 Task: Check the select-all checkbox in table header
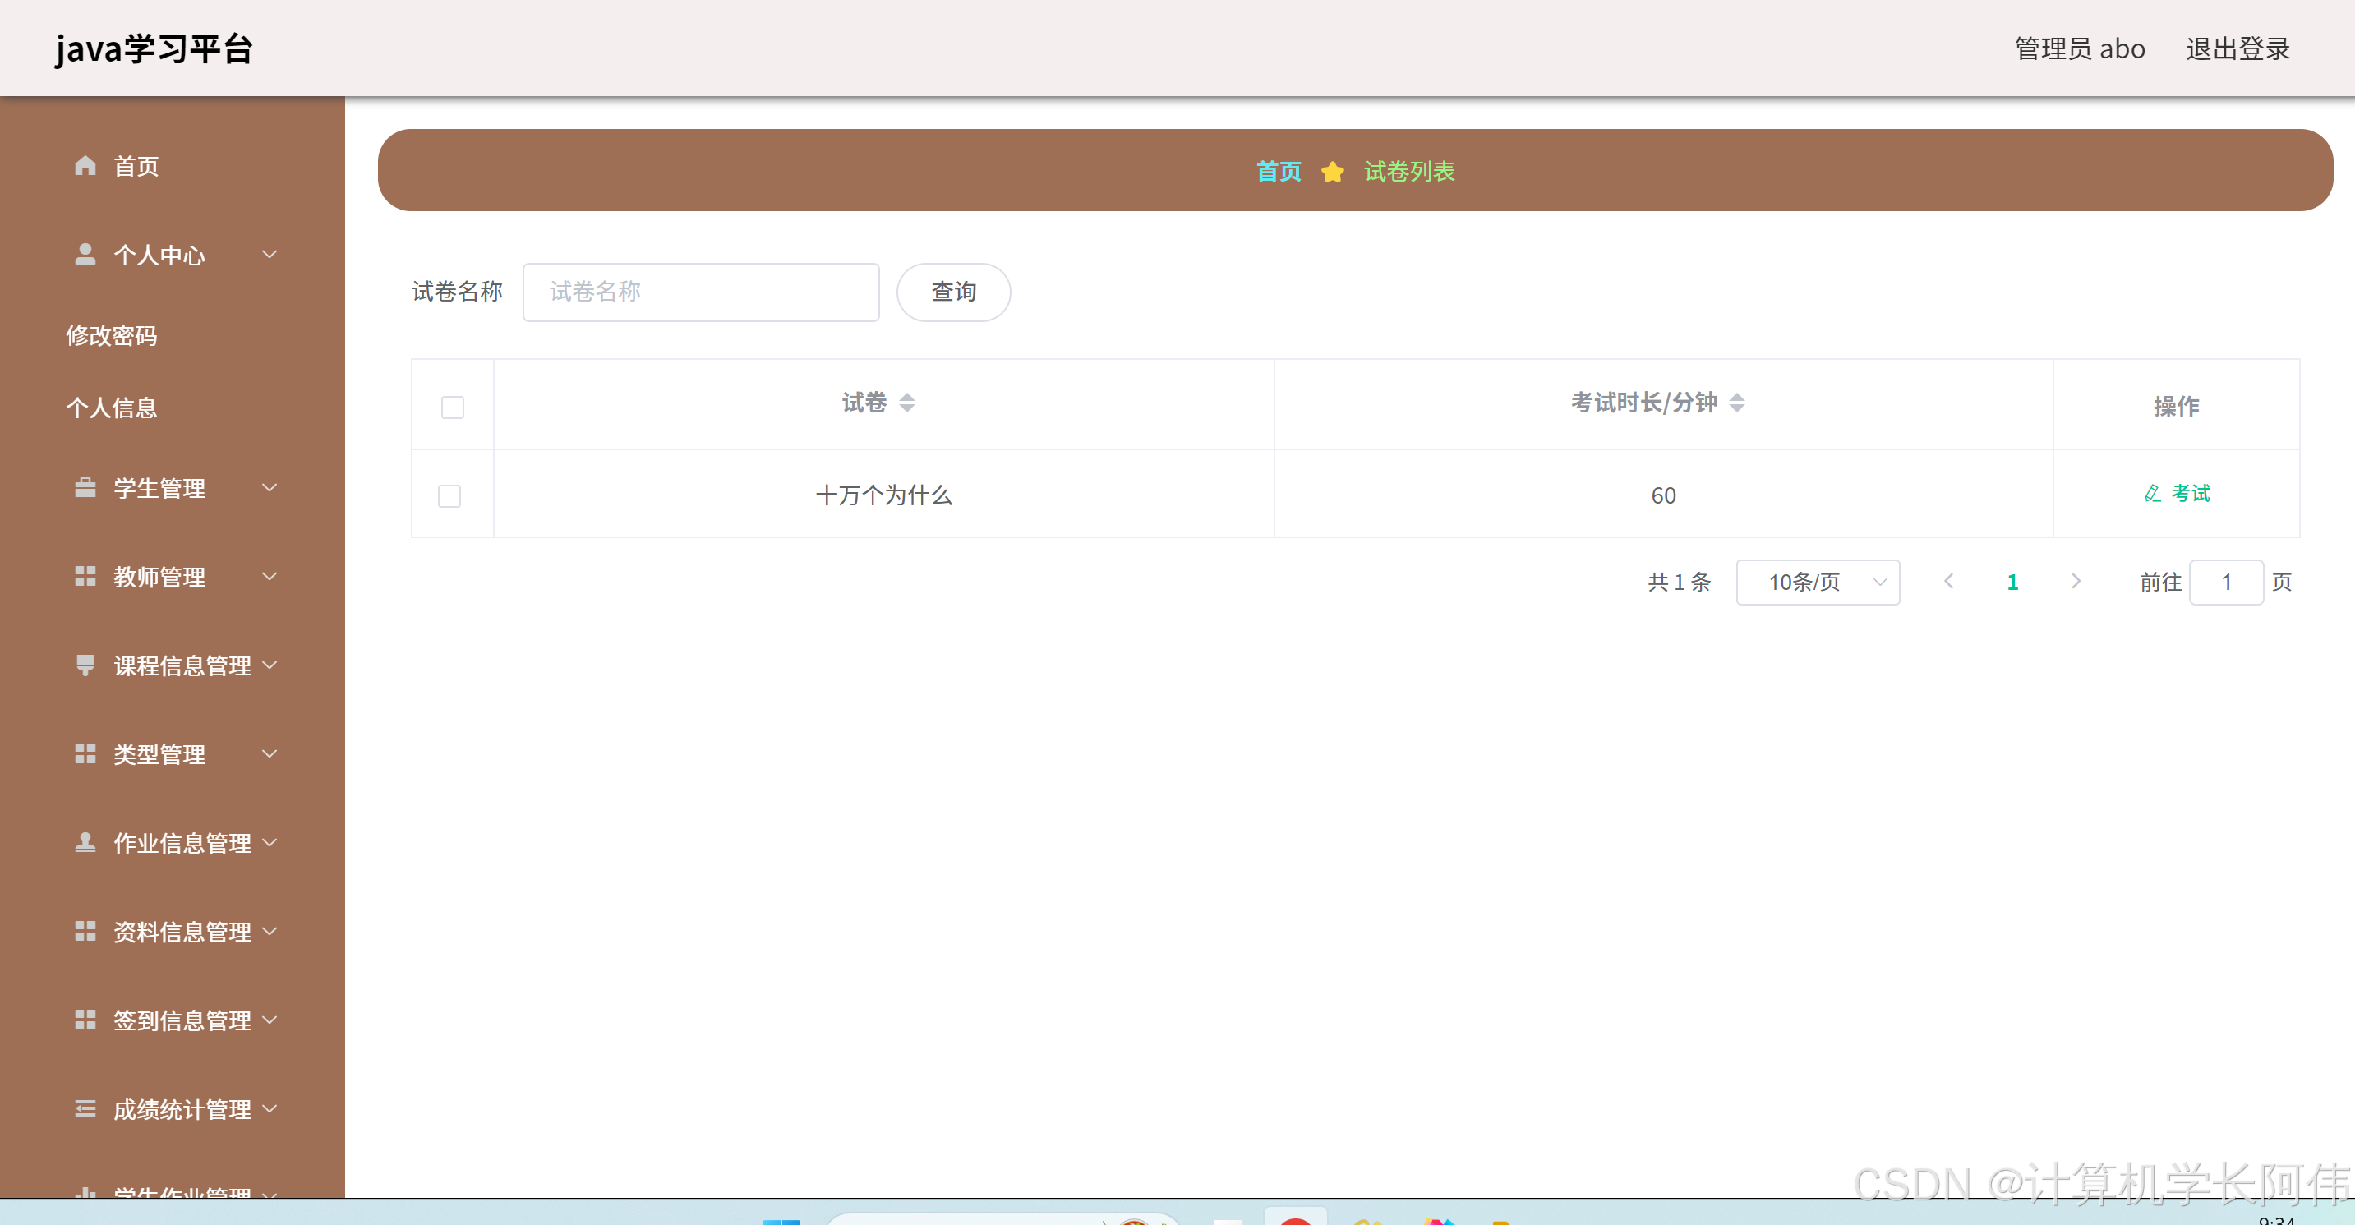[x=452, y=407]
